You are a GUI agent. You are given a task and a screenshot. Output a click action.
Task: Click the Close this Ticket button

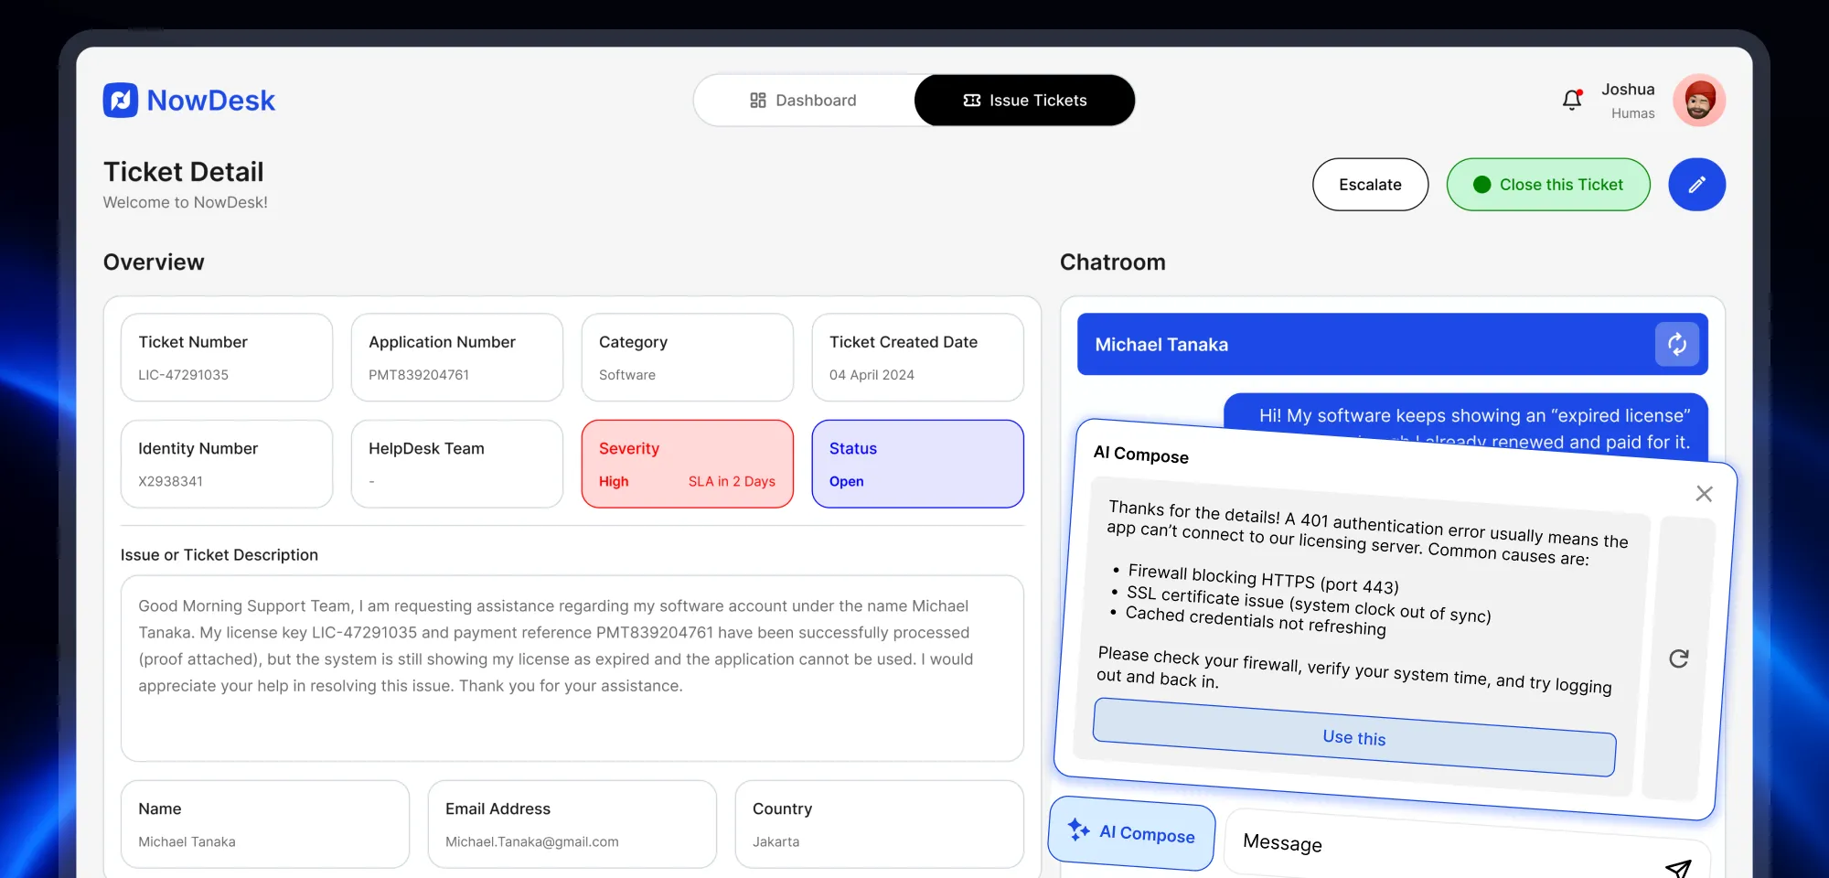(x=1548, y=185)
